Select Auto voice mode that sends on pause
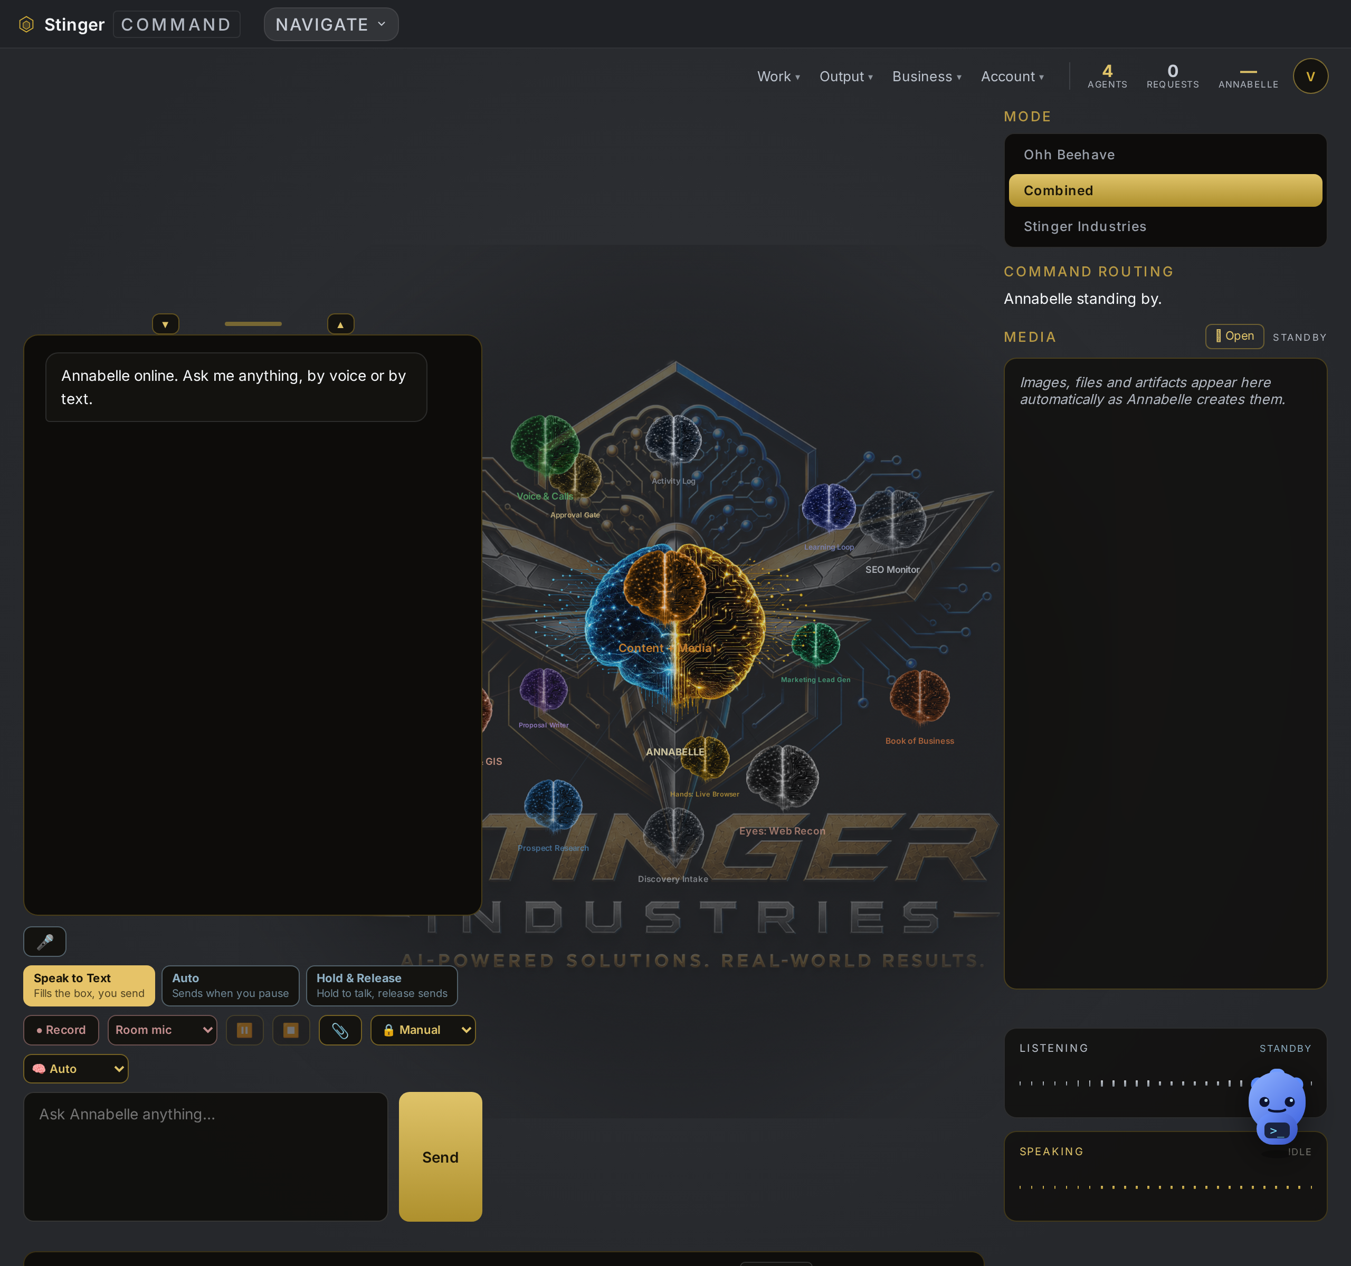The width and height of the screenshot is (1351, 1266). 231,985
